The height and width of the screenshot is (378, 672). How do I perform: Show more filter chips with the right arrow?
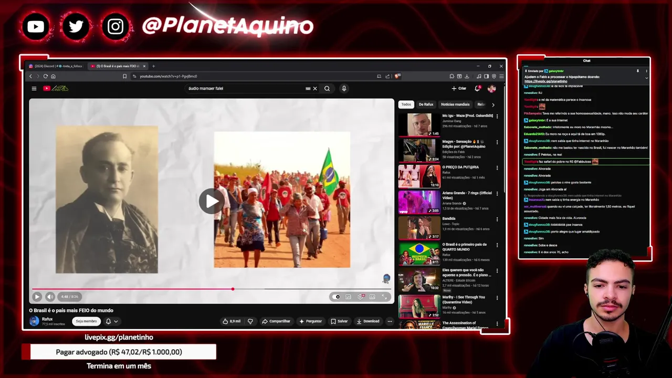493,104
